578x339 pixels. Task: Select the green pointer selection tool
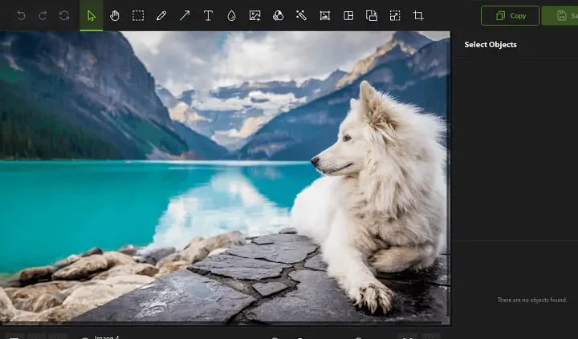[92, 15]
